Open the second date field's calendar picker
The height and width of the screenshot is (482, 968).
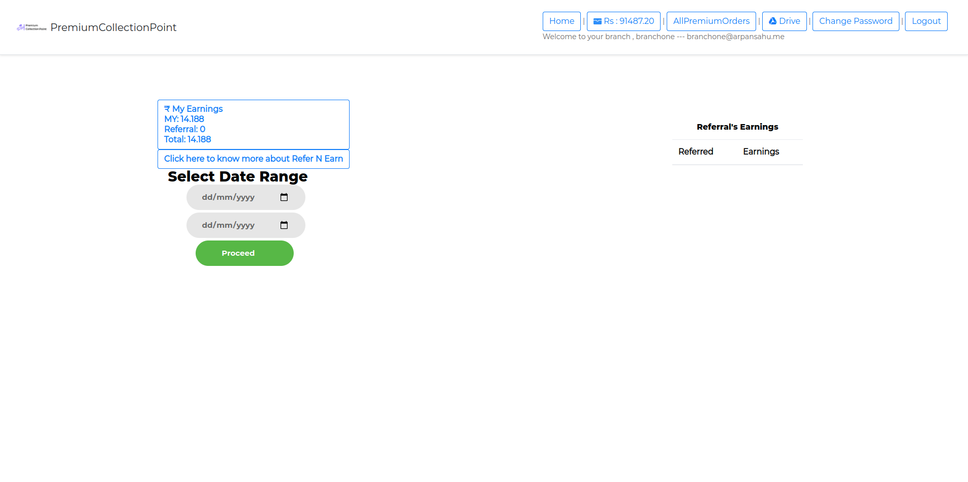click(x=284, y=225)
